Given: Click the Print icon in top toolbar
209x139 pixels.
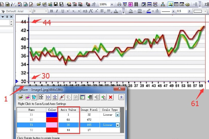Looking at the screenshot, I should (x=119, y=4).
